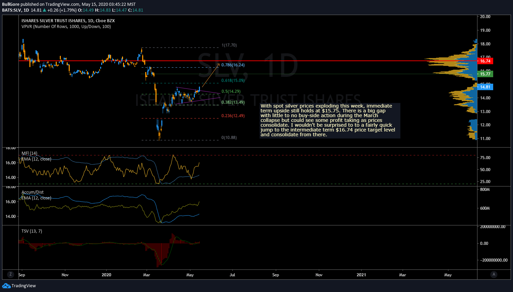Click the BATS:SLV ticker symbol
The image size is (513, 292).
(x=12, y=10)
